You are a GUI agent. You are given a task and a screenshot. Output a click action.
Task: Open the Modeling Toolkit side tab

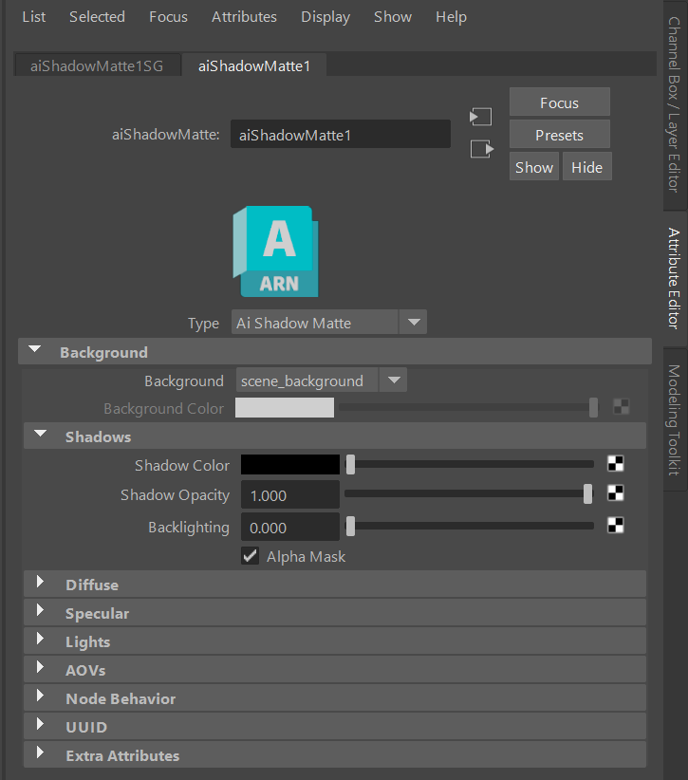[x=675, y=419]
